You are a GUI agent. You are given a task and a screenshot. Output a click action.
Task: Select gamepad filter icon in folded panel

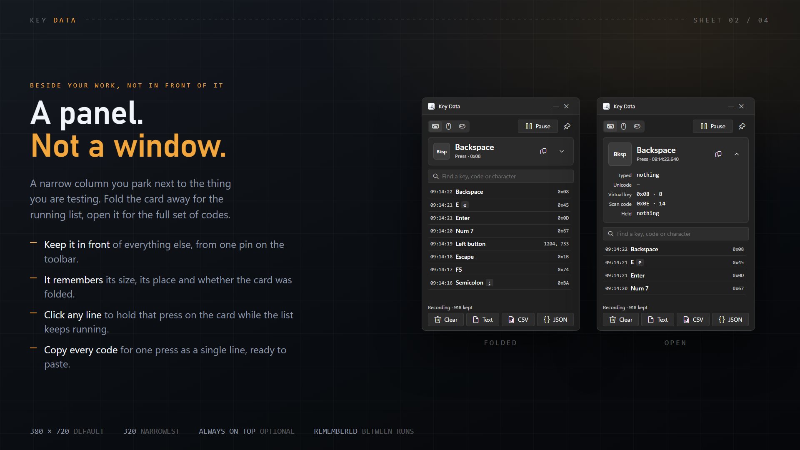pos(462,126)
